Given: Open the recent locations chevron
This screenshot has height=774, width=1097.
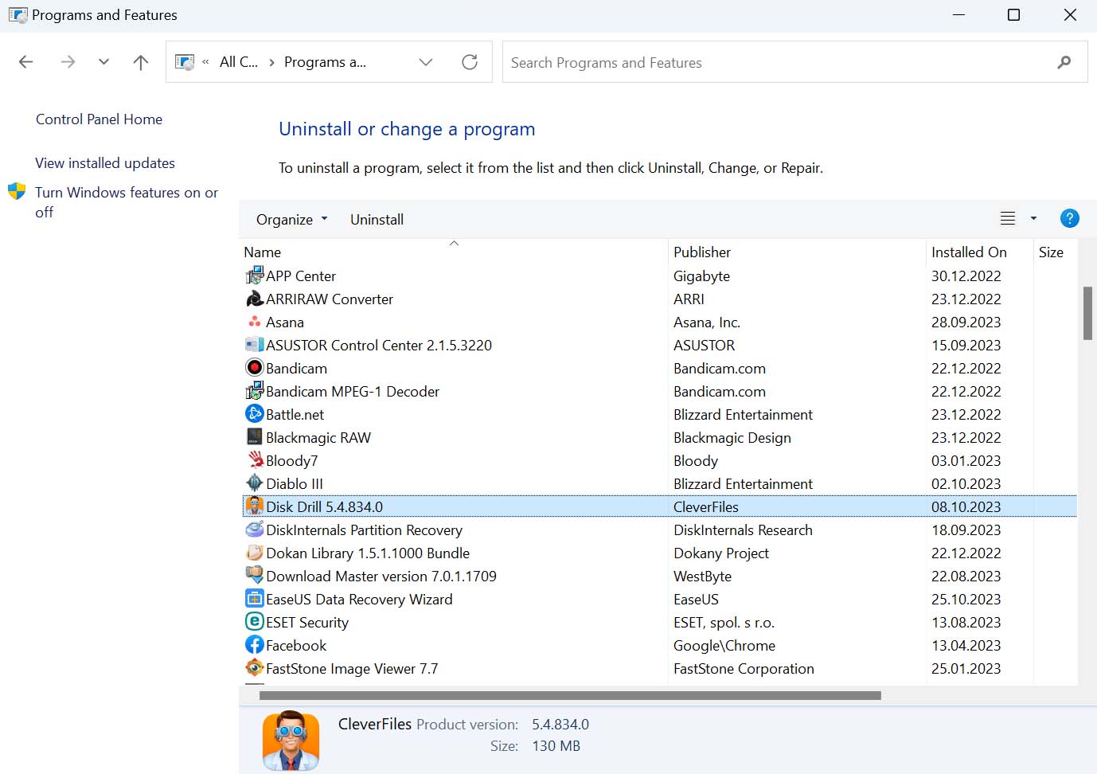Looking at the screenshot, I should pyautogui.click(x=103, y=62).
